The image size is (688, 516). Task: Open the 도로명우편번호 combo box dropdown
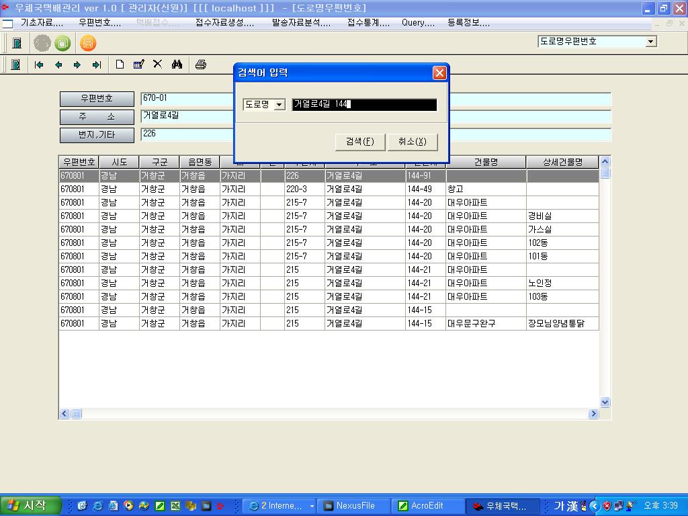click(x=650, y=42)
